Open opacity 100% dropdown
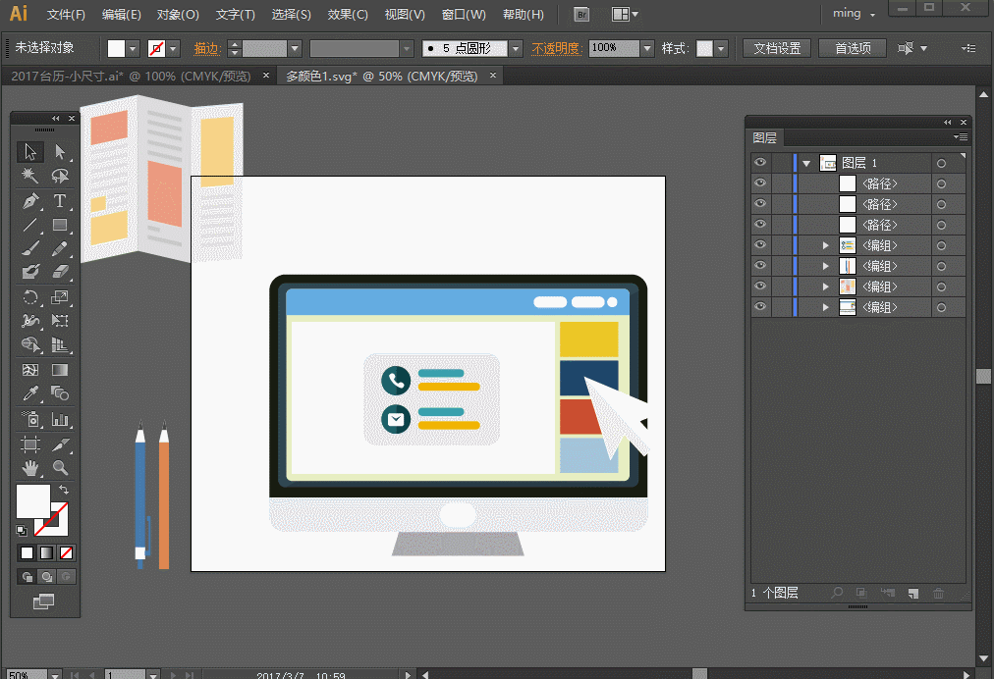Viewport: 994px width, 679px height. (x=646, y=48)
